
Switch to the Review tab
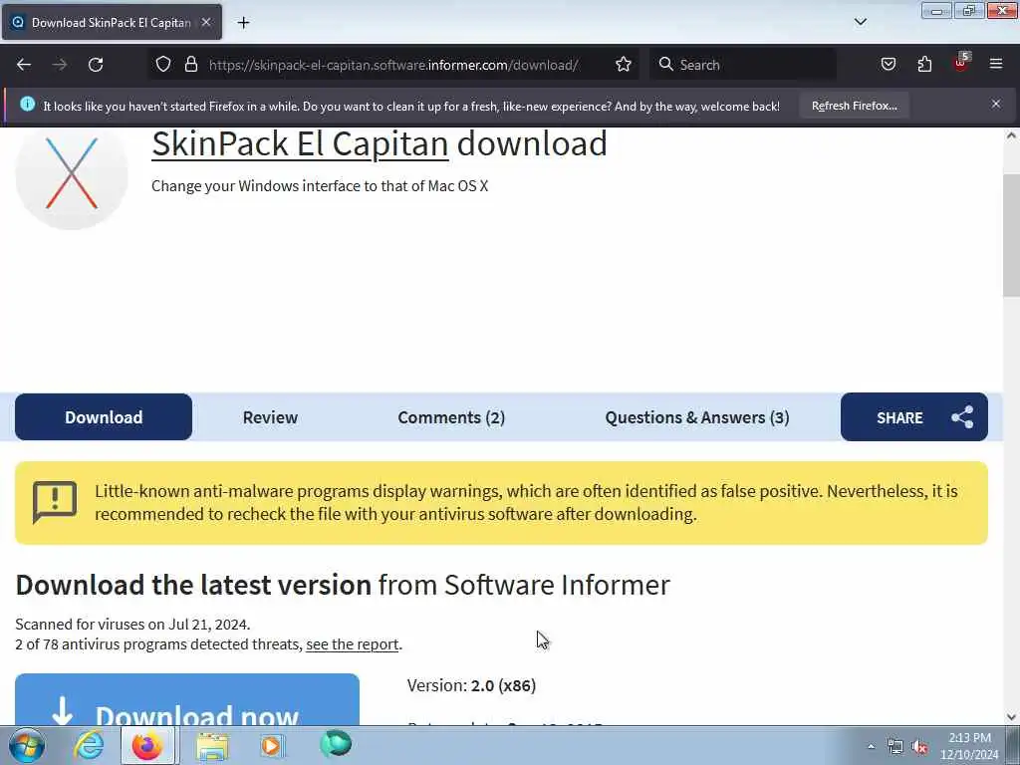[x=270, y=417]
